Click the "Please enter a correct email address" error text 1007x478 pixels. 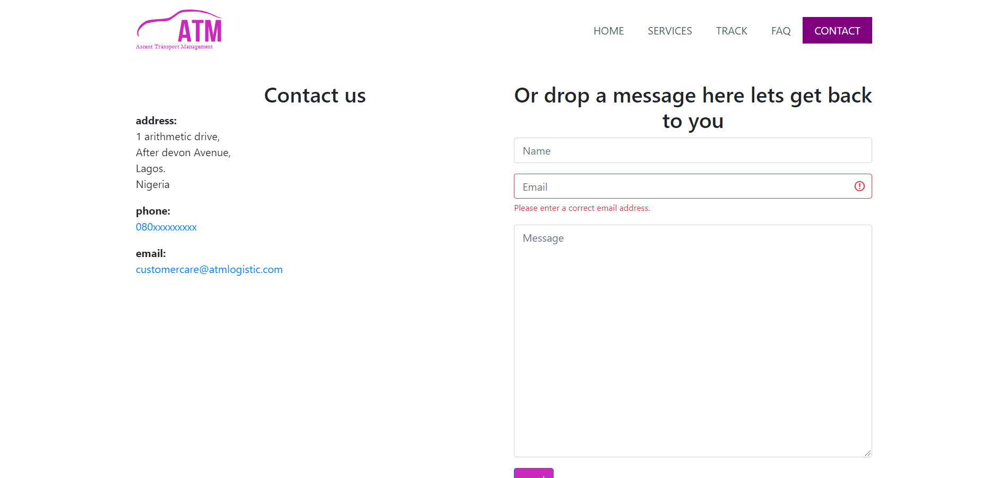coord(582,208)
